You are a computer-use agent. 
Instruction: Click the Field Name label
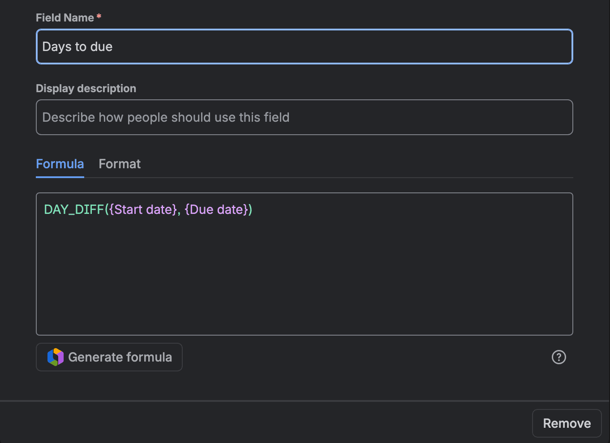tap(65, 17)
